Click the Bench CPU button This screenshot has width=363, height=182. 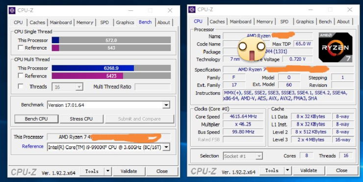coord(36,119)
